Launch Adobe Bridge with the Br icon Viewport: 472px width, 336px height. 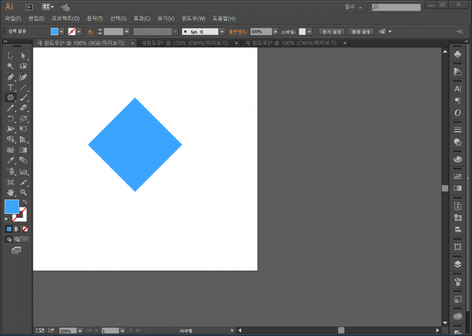[x=29, y=7]
